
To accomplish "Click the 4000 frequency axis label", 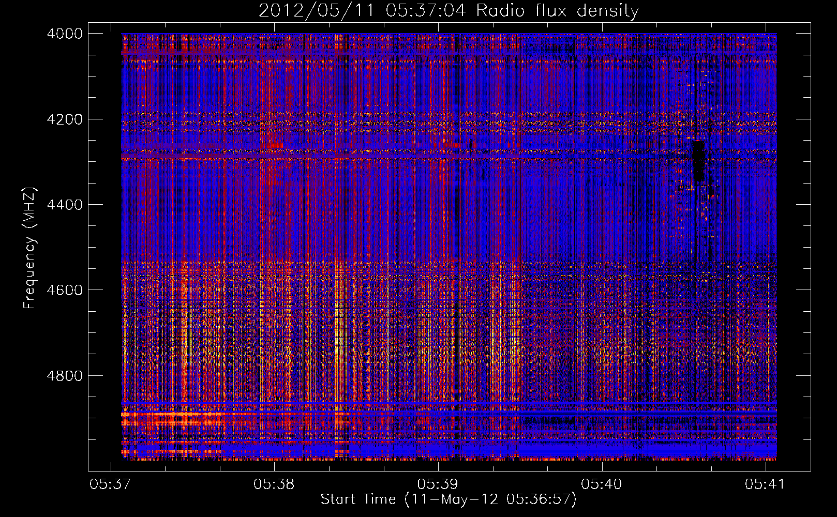I will click(x=65, y=34).
